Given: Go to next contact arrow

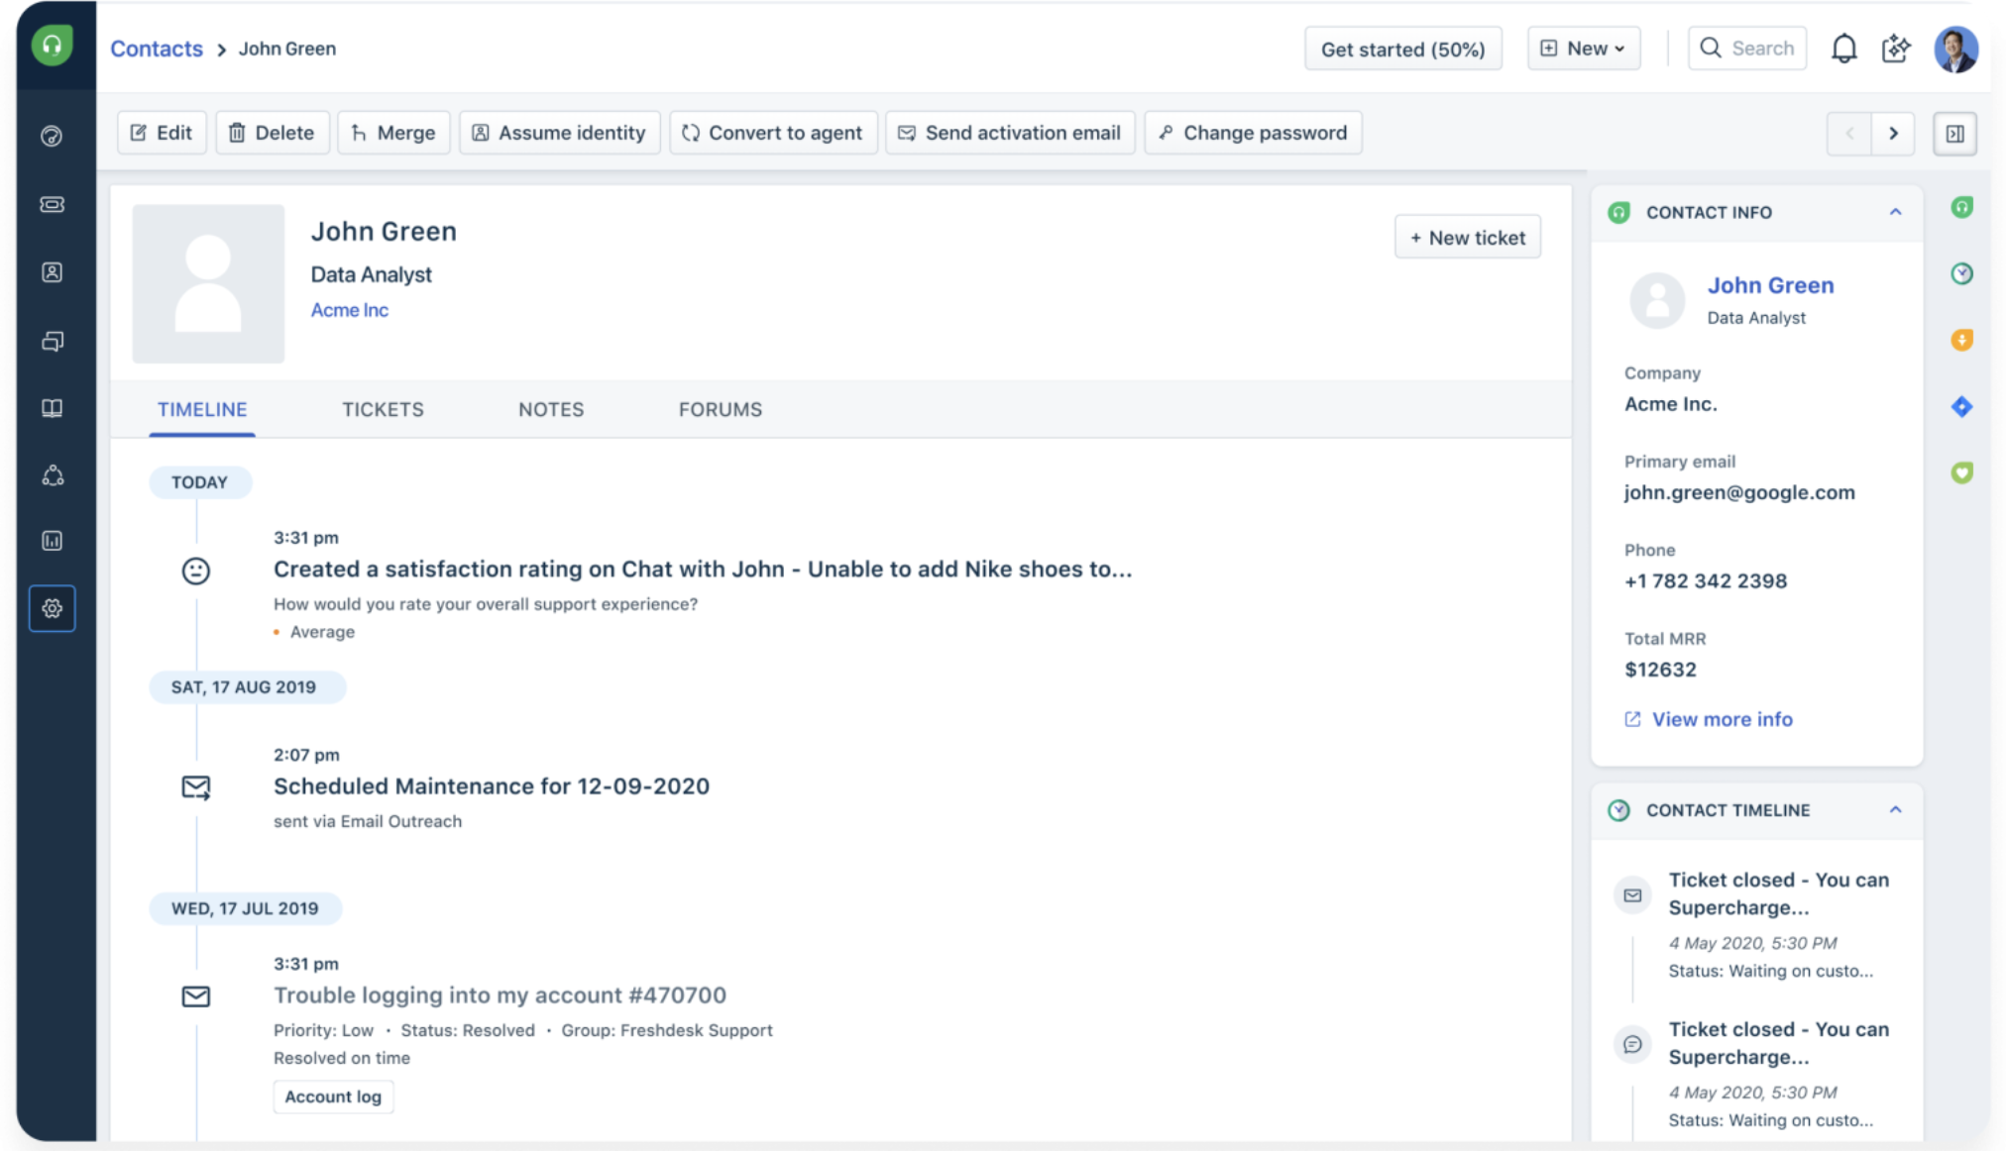Looking at the screenshot, I should [1893, 133].
